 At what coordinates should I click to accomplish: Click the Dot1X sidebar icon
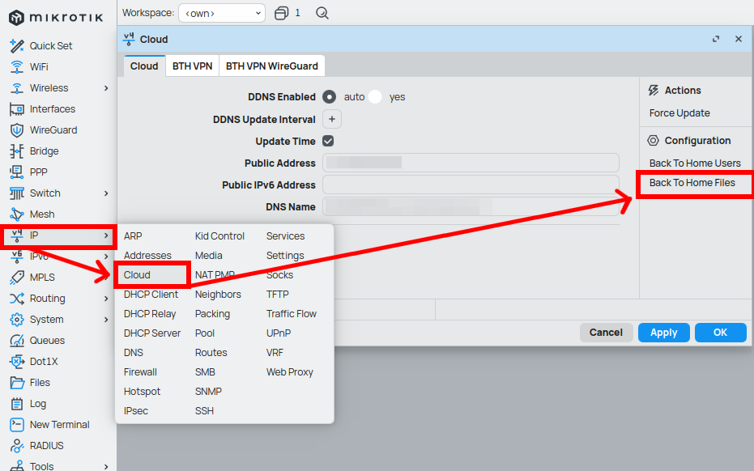click(17, 362)
